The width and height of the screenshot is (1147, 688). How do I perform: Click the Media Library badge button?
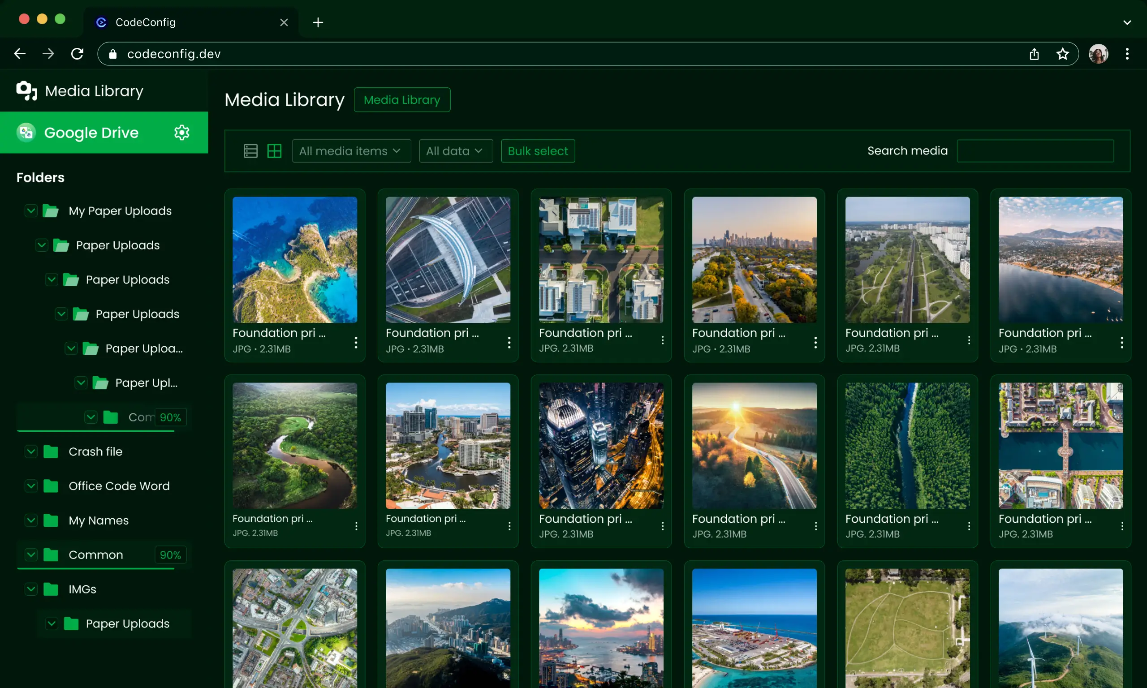tap(401, 100)
